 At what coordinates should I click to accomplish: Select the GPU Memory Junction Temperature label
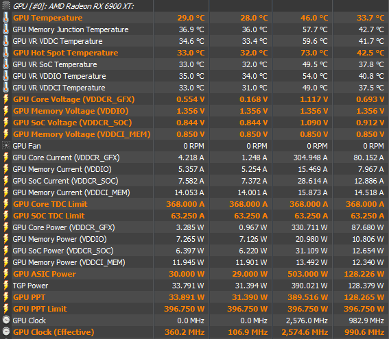click(x=71, y=29)
